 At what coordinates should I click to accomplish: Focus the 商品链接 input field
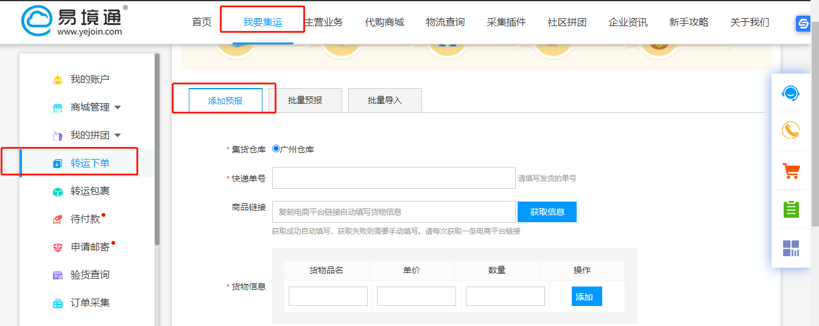pos(394,212)
